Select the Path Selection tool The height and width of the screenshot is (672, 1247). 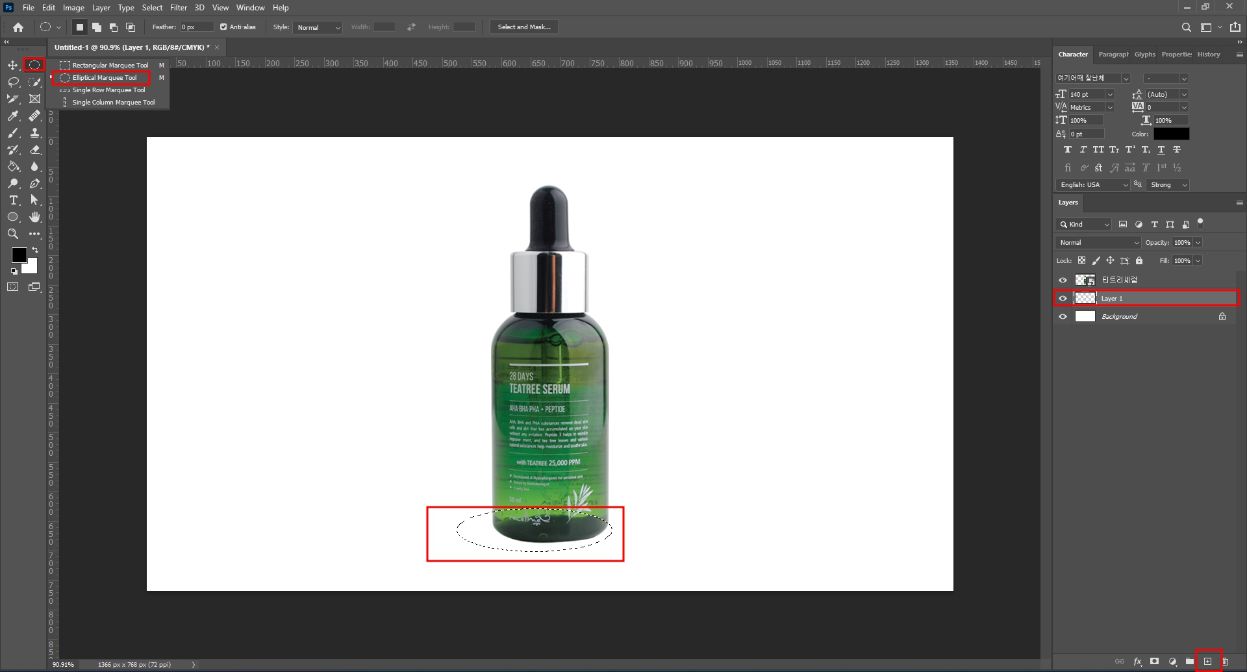(34, 200)
